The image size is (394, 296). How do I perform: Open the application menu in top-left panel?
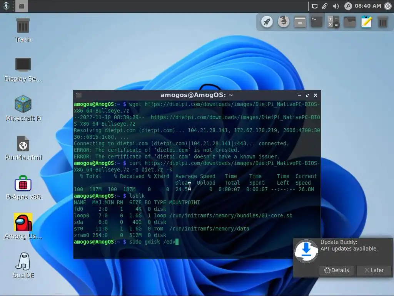(6, 6)
